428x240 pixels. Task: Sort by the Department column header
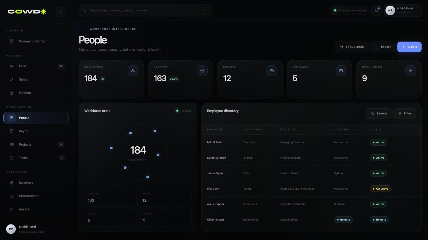tap(253, 130)
